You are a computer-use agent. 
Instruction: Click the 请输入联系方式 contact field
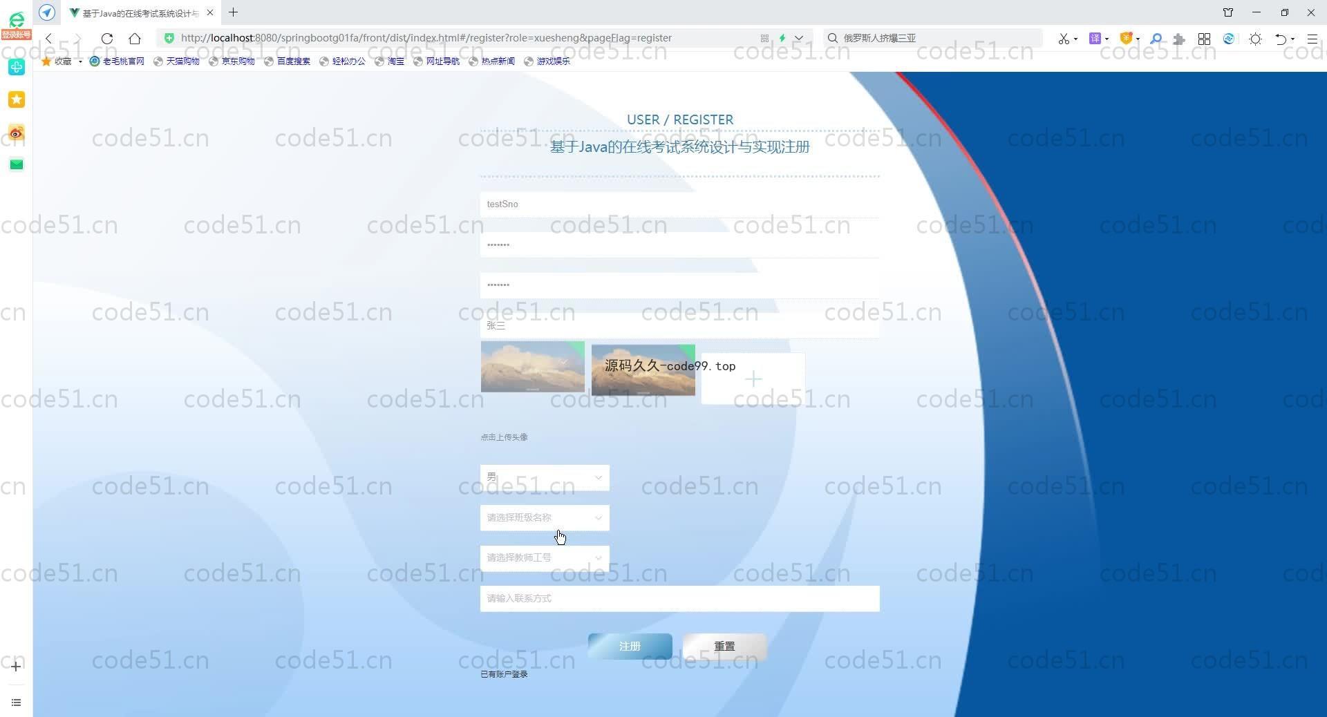679,598
